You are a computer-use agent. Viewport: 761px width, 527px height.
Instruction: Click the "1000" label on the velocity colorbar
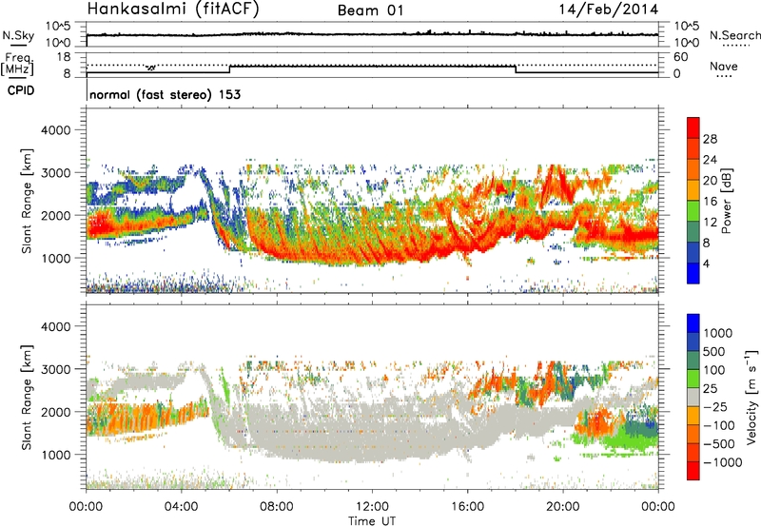[x=717, y=333]
